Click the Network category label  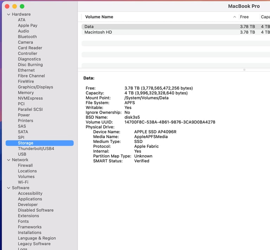pyautogui.click(x=20, y=160)
